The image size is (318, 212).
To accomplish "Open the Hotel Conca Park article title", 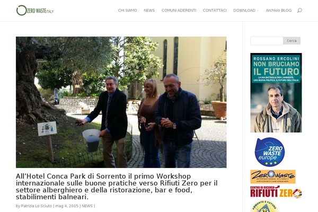I will pos(117,187).
